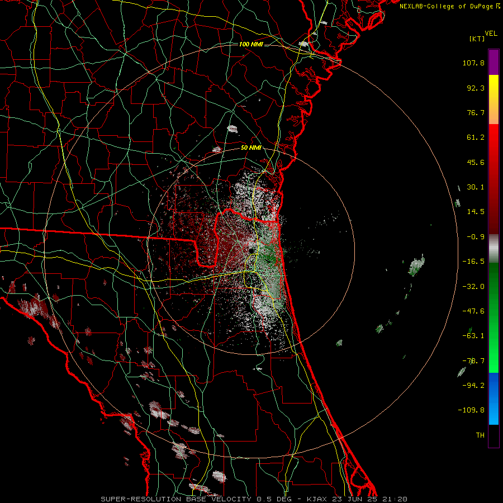This screenshot has width=503, height=503.
Task: Click the -47.6 value on the velocity scale
Action: 473,311
